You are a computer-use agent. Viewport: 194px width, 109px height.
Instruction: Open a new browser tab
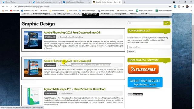click(x=125, y=2)
